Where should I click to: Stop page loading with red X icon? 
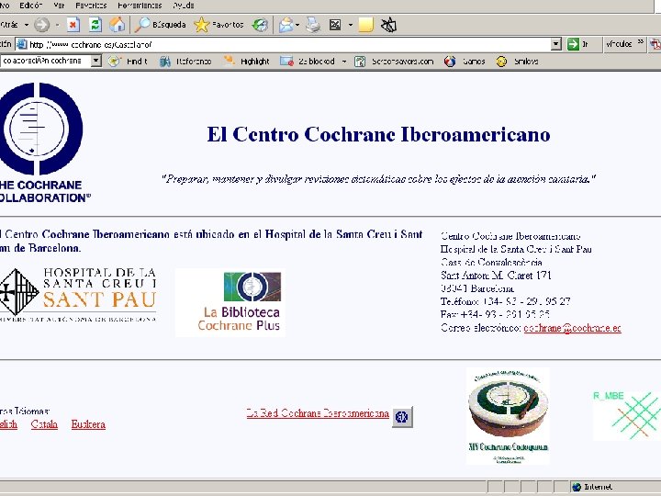tap(73, 25)
